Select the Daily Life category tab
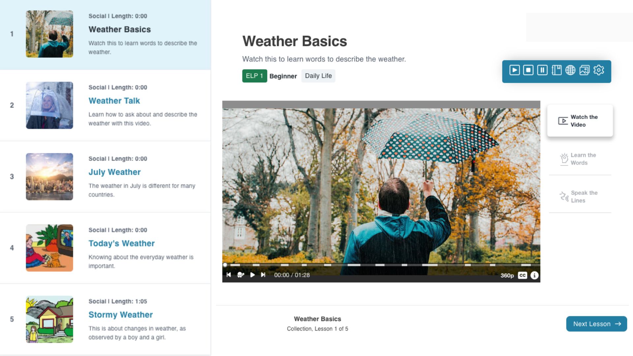Image resolution: width=633 pixels, height=356 pixels. 318,75
